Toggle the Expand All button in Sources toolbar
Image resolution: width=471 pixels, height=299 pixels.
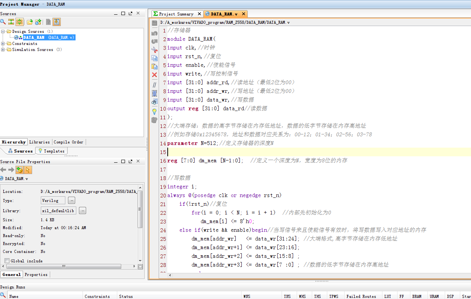[19, 22]
